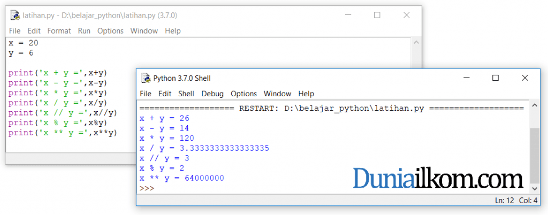Click output 'x + y = 26'
This screenshot has width=548, height=215.
(164, 118)
